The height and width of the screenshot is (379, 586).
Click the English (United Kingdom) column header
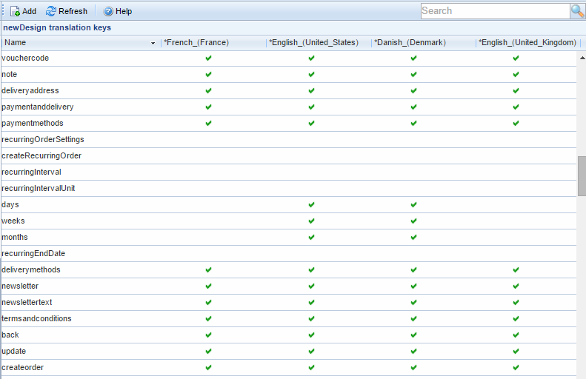(x=527, y=43)
